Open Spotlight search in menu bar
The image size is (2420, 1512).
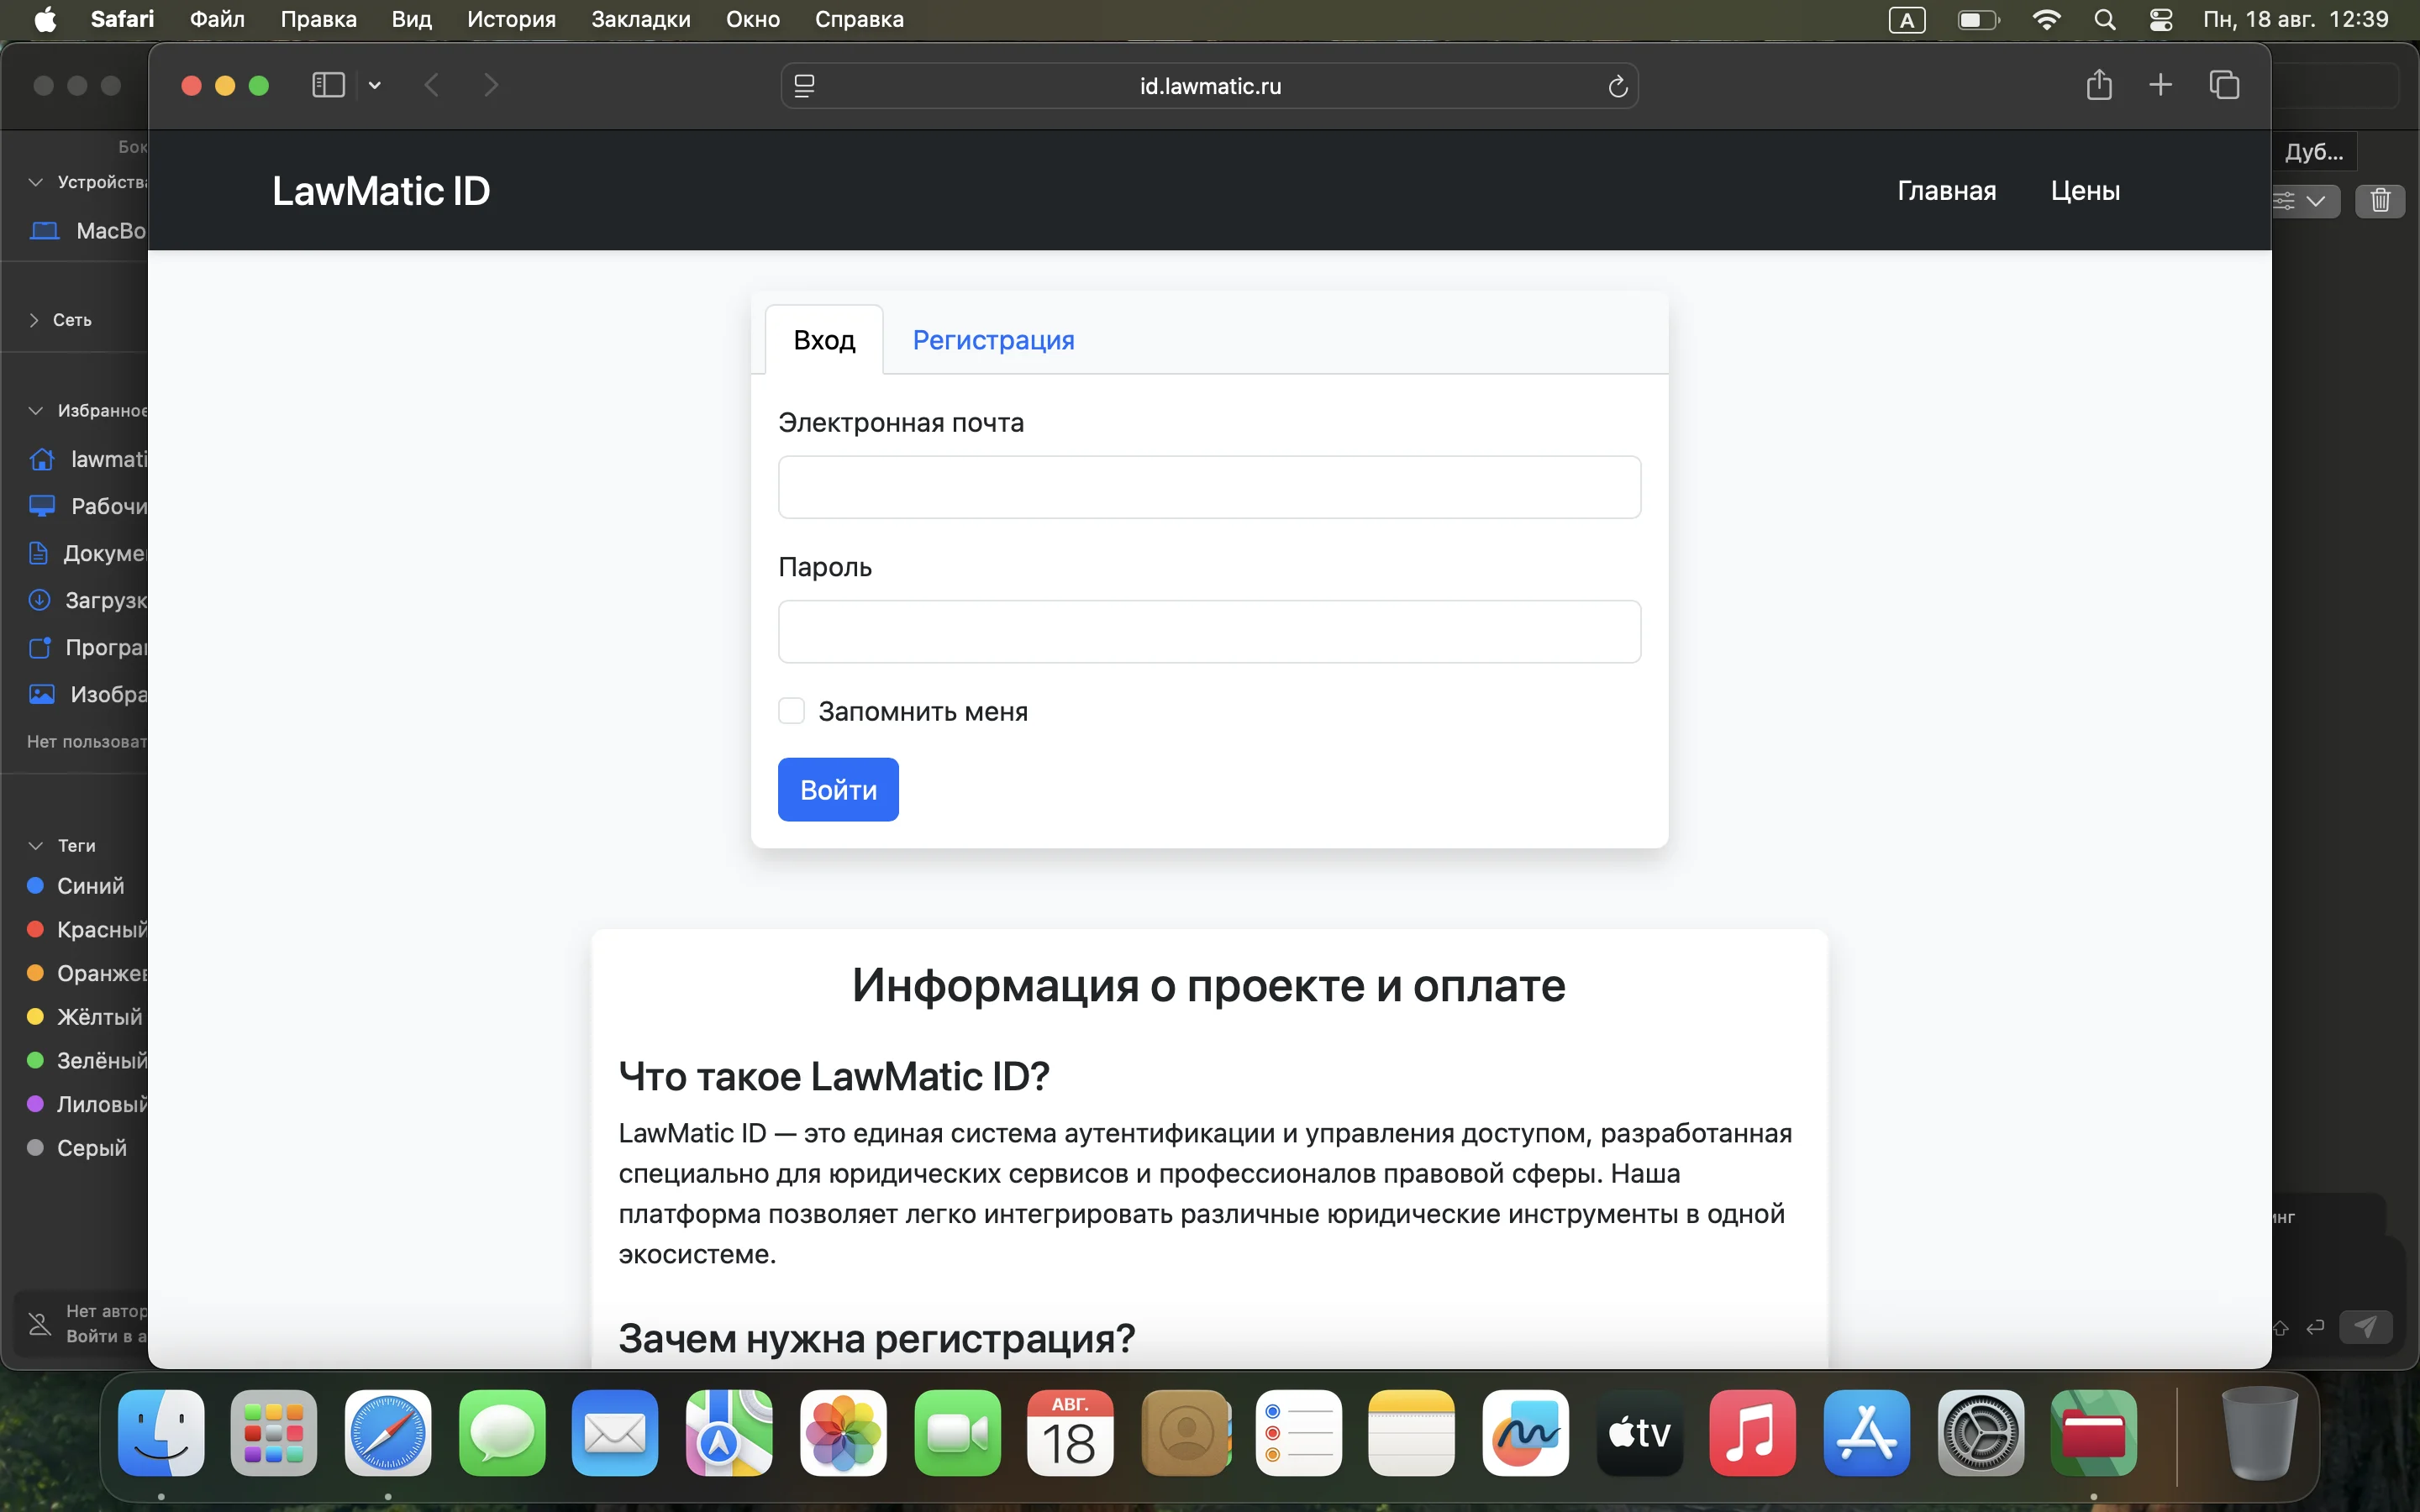[x=2104, y=19]
